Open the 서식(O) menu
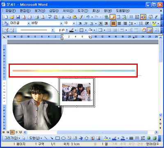Screen dimensions: 164x148 68,11
